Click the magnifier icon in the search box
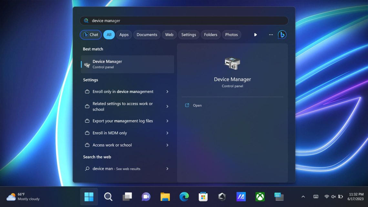 click(86, 21)
